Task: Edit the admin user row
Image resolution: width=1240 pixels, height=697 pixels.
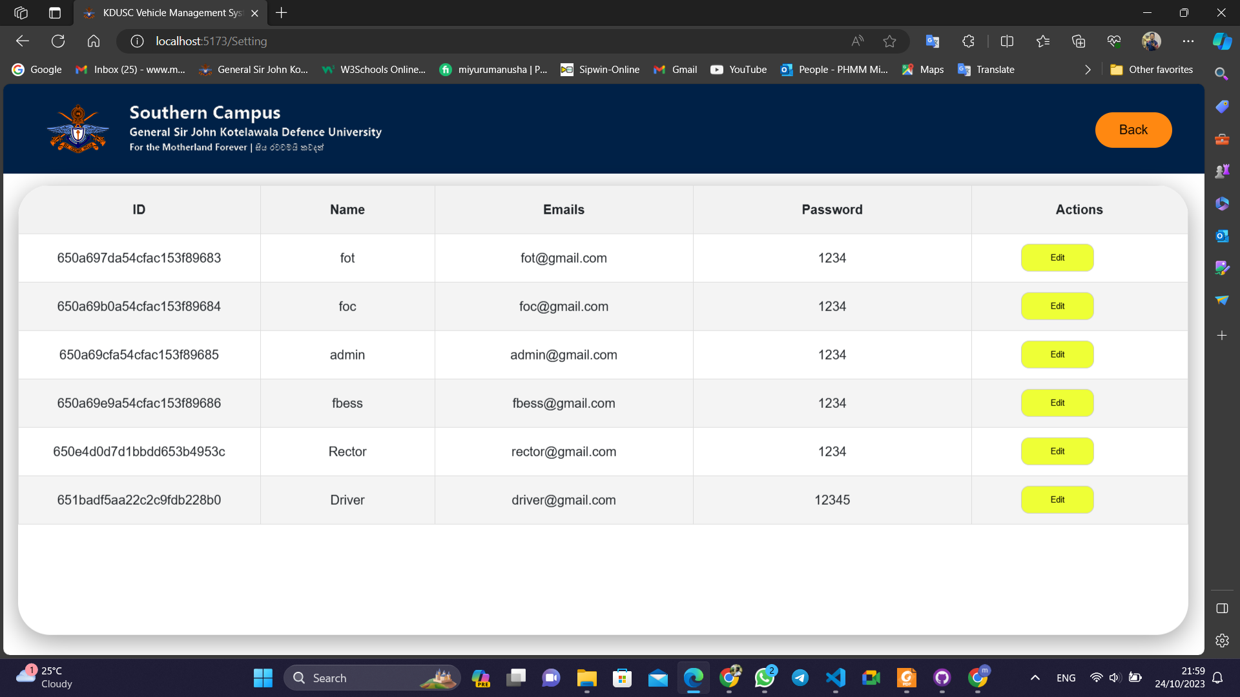Action: (x=1057, y=354)
